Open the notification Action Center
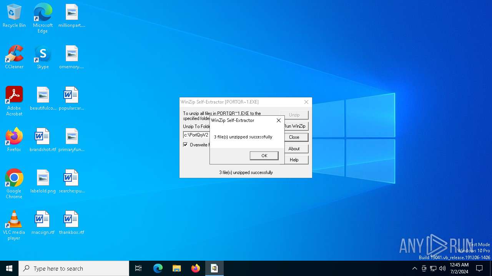Image resolution: width=492 pixels, height=276 pixels. coord(479,268)
